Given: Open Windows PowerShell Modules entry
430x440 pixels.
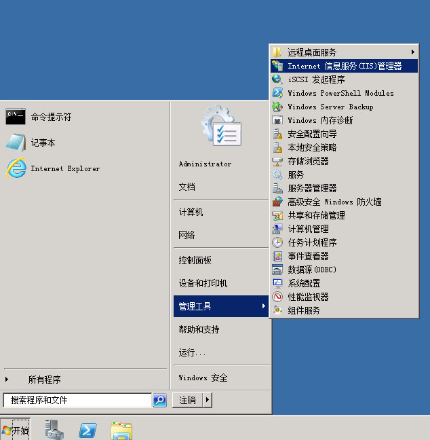Looking at the screenshot, I should [345, 93].
